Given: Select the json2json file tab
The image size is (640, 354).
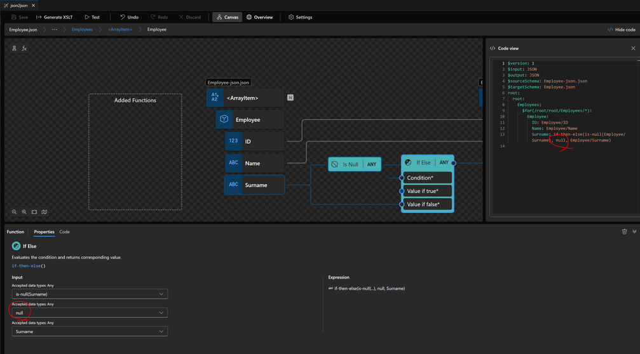Looking at the screenshot, I should (19, 5).
